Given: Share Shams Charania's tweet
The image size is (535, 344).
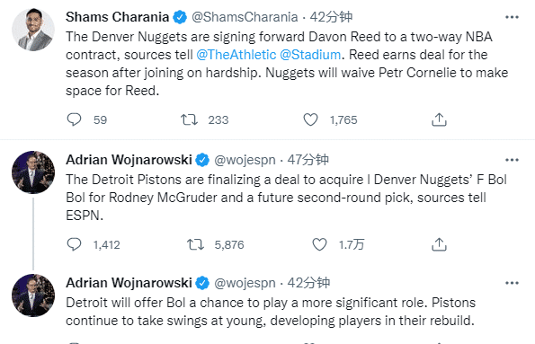Looking at the screenshot, I should (439, 119).
